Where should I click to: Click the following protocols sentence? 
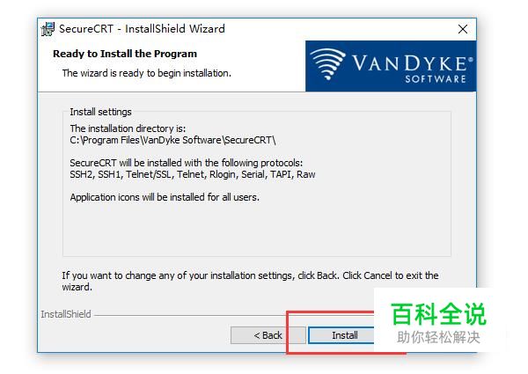click(187, 163)
